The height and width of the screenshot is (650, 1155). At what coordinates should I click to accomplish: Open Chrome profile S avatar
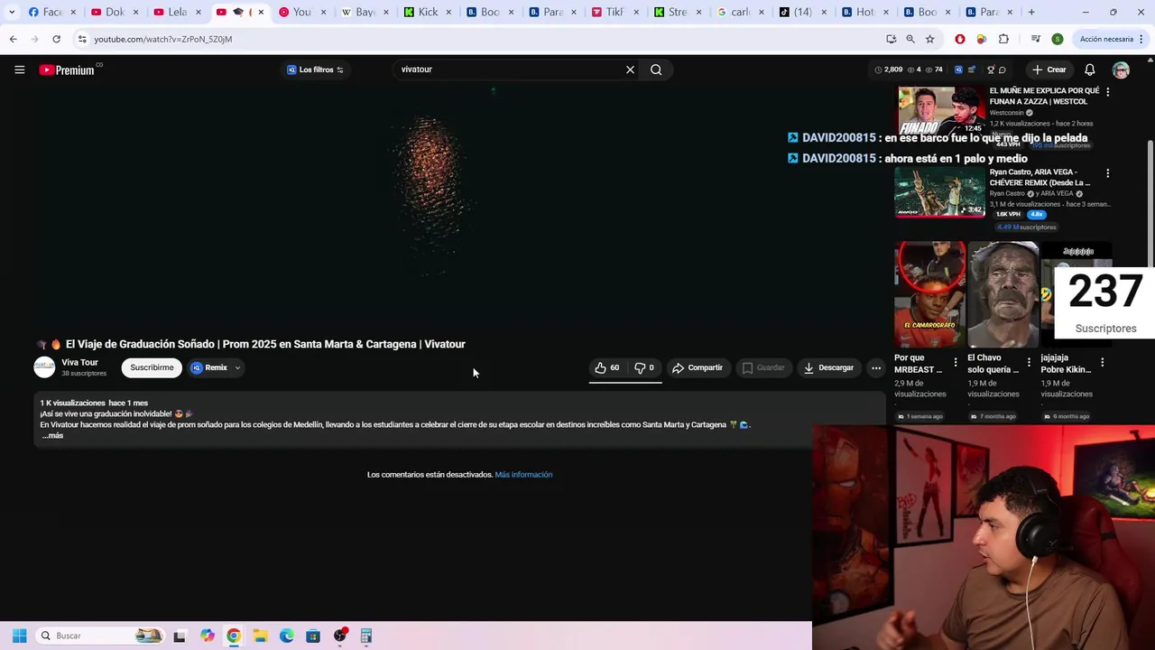click(x=1058, y=39)
